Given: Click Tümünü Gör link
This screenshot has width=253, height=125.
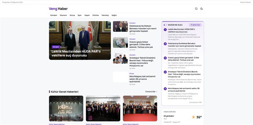Looking at the screenshot, I should pyautogui.click(x=151, y=92).
